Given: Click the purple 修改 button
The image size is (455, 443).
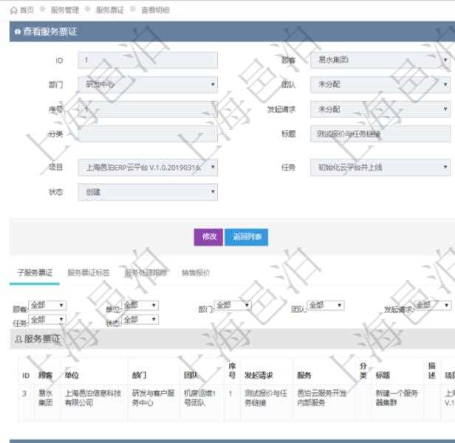Looking at the screenshot, I should (x=208, y=237).
